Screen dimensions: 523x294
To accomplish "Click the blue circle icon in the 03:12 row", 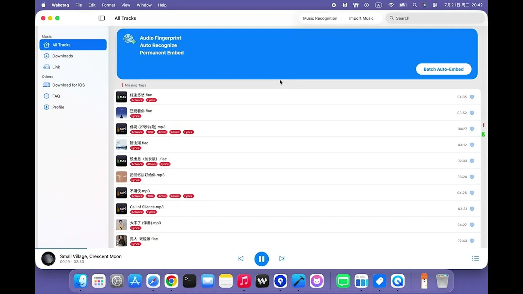I will 472,145.
